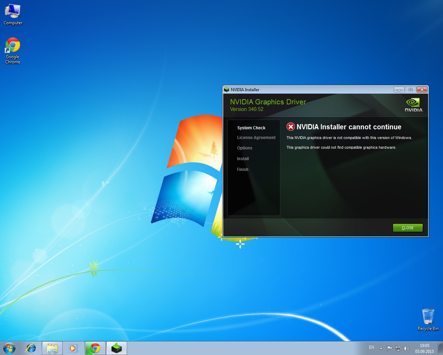Launch the Google Chrome desktop shortcut

click(13, 51)
